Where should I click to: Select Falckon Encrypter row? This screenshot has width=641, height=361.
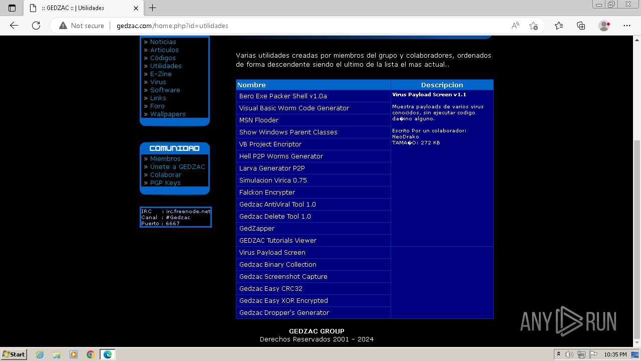click(313, 192)
